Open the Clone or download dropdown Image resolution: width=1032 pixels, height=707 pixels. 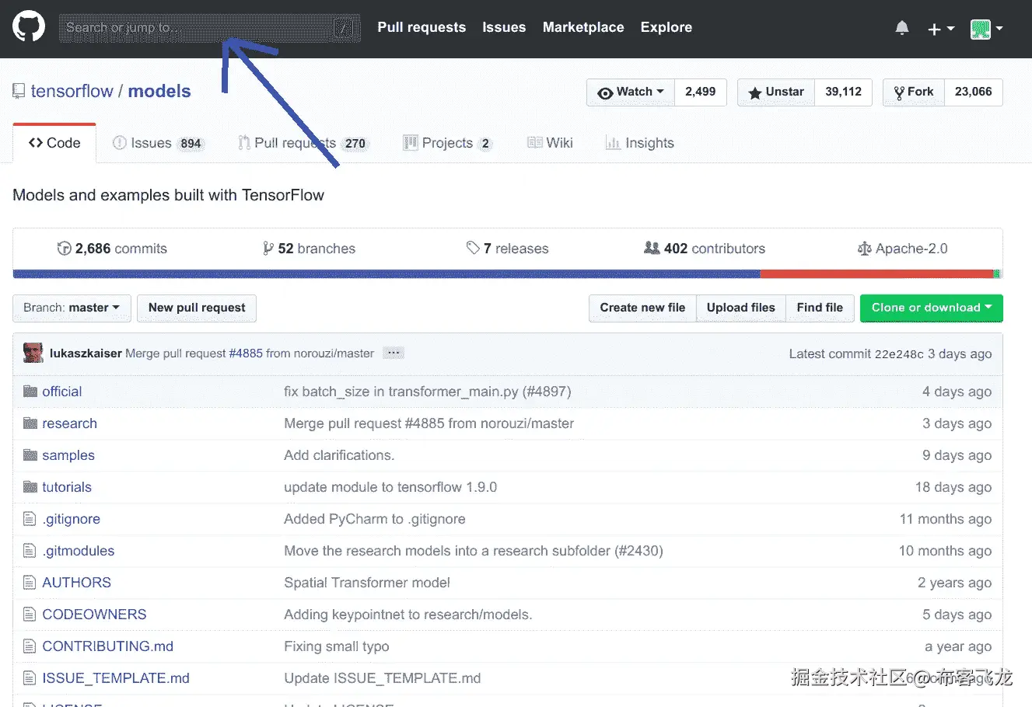coord(932,308)
